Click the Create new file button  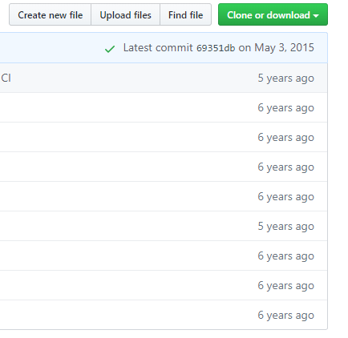[x=50, y=14]
